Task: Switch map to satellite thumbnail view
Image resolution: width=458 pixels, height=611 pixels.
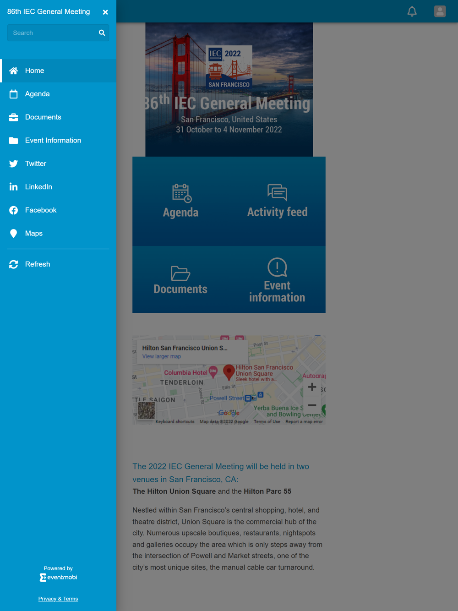Action: 147,411
